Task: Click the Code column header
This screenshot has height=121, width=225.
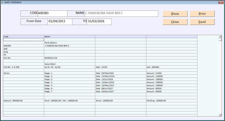Action: pos(23,37)
